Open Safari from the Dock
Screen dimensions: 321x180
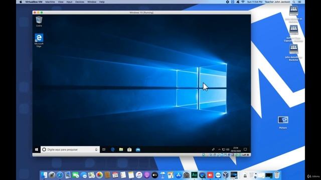point(60,175)
